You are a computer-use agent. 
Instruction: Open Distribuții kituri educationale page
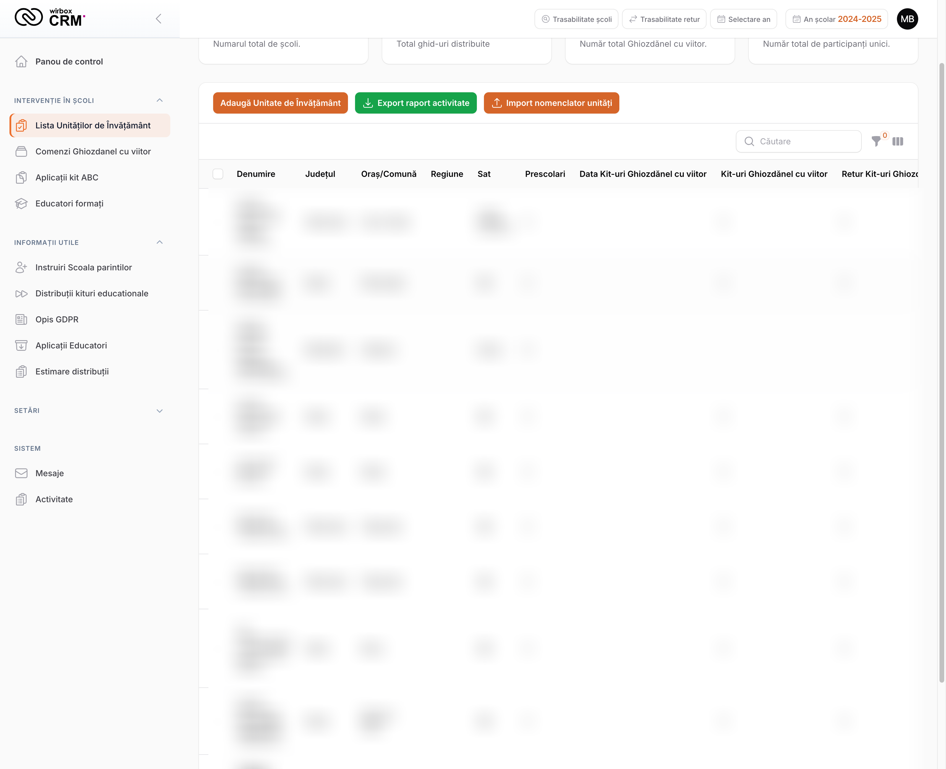click(x=89, y=294)
